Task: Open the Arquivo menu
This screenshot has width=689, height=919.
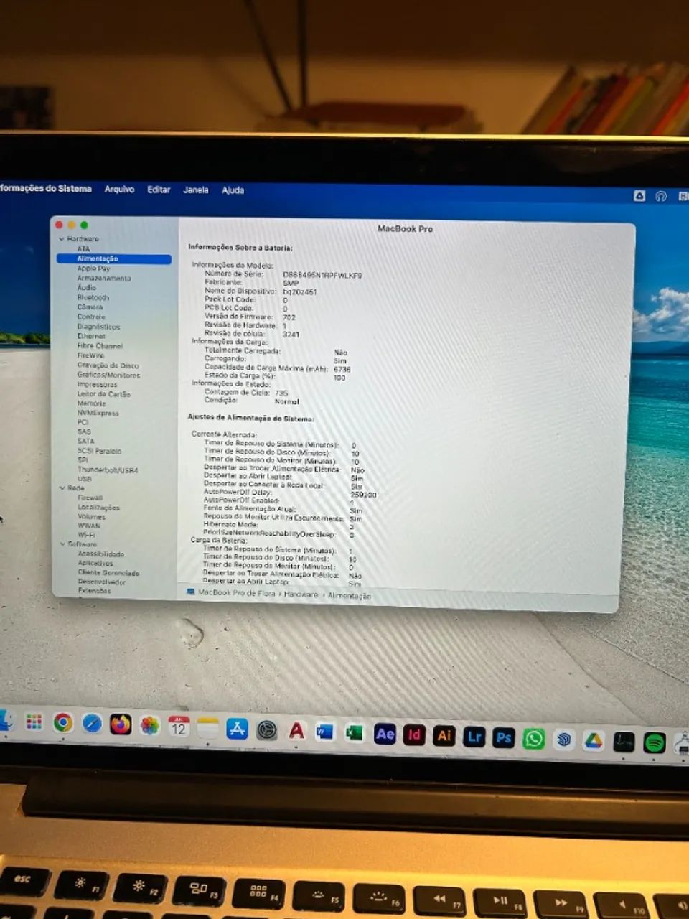Action: (119, 189)
